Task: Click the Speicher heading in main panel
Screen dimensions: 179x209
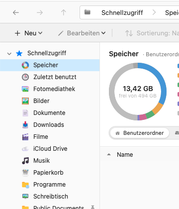Action: click(x=124, y=54)
